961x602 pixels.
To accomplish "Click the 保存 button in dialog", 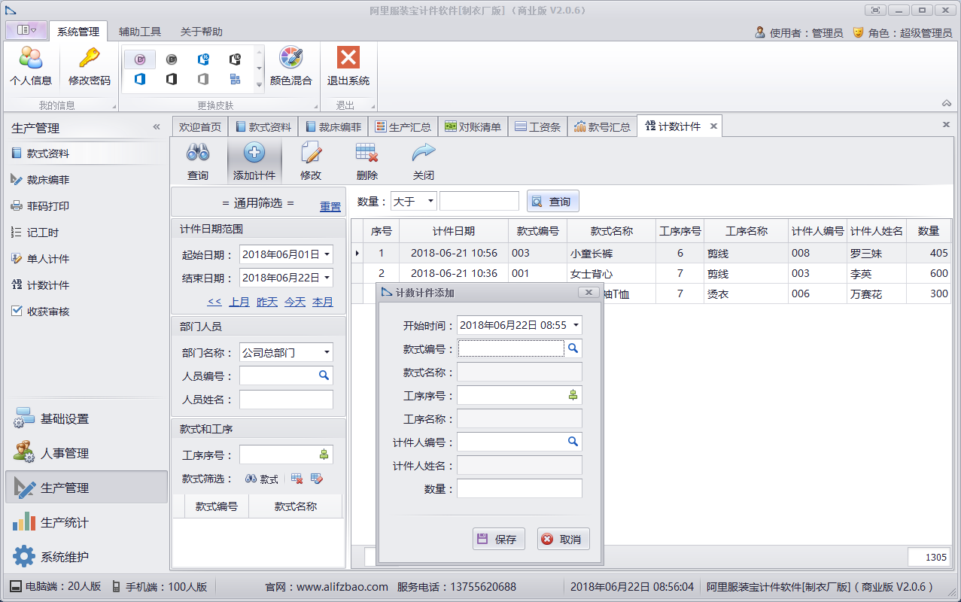I will pos(498,539).
